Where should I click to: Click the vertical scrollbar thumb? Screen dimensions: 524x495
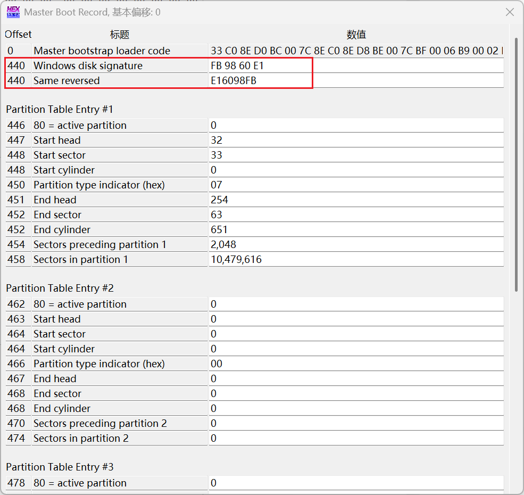(x=516, y=164)
